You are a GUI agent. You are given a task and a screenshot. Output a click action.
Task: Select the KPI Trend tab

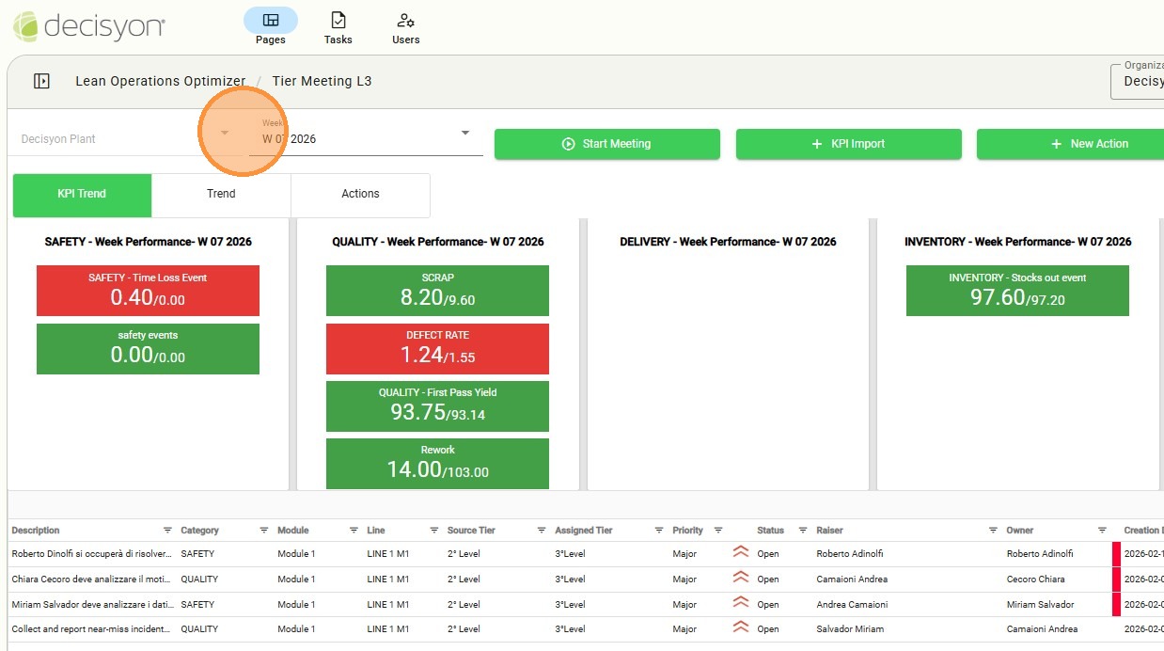point(82,194)
